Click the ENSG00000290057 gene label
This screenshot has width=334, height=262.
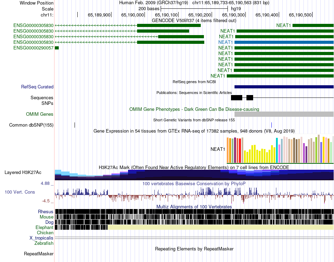pos(33,48)
